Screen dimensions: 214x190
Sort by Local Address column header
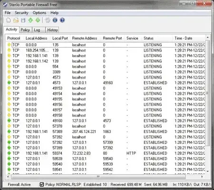point(37,38)
